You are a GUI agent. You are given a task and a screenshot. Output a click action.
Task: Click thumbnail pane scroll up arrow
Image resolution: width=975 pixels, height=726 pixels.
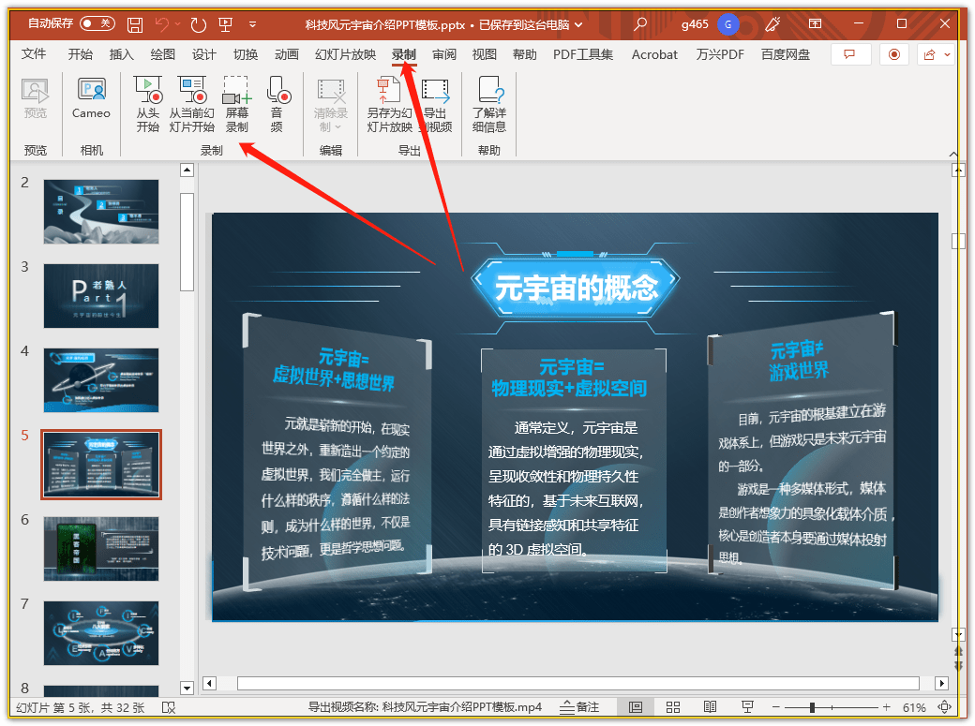(x=187, y=170)
